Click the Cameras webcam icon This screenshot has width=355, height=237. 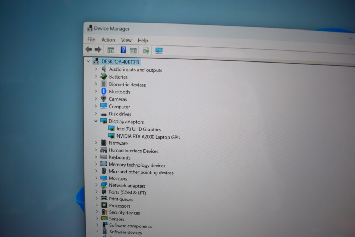pos(103,98)
